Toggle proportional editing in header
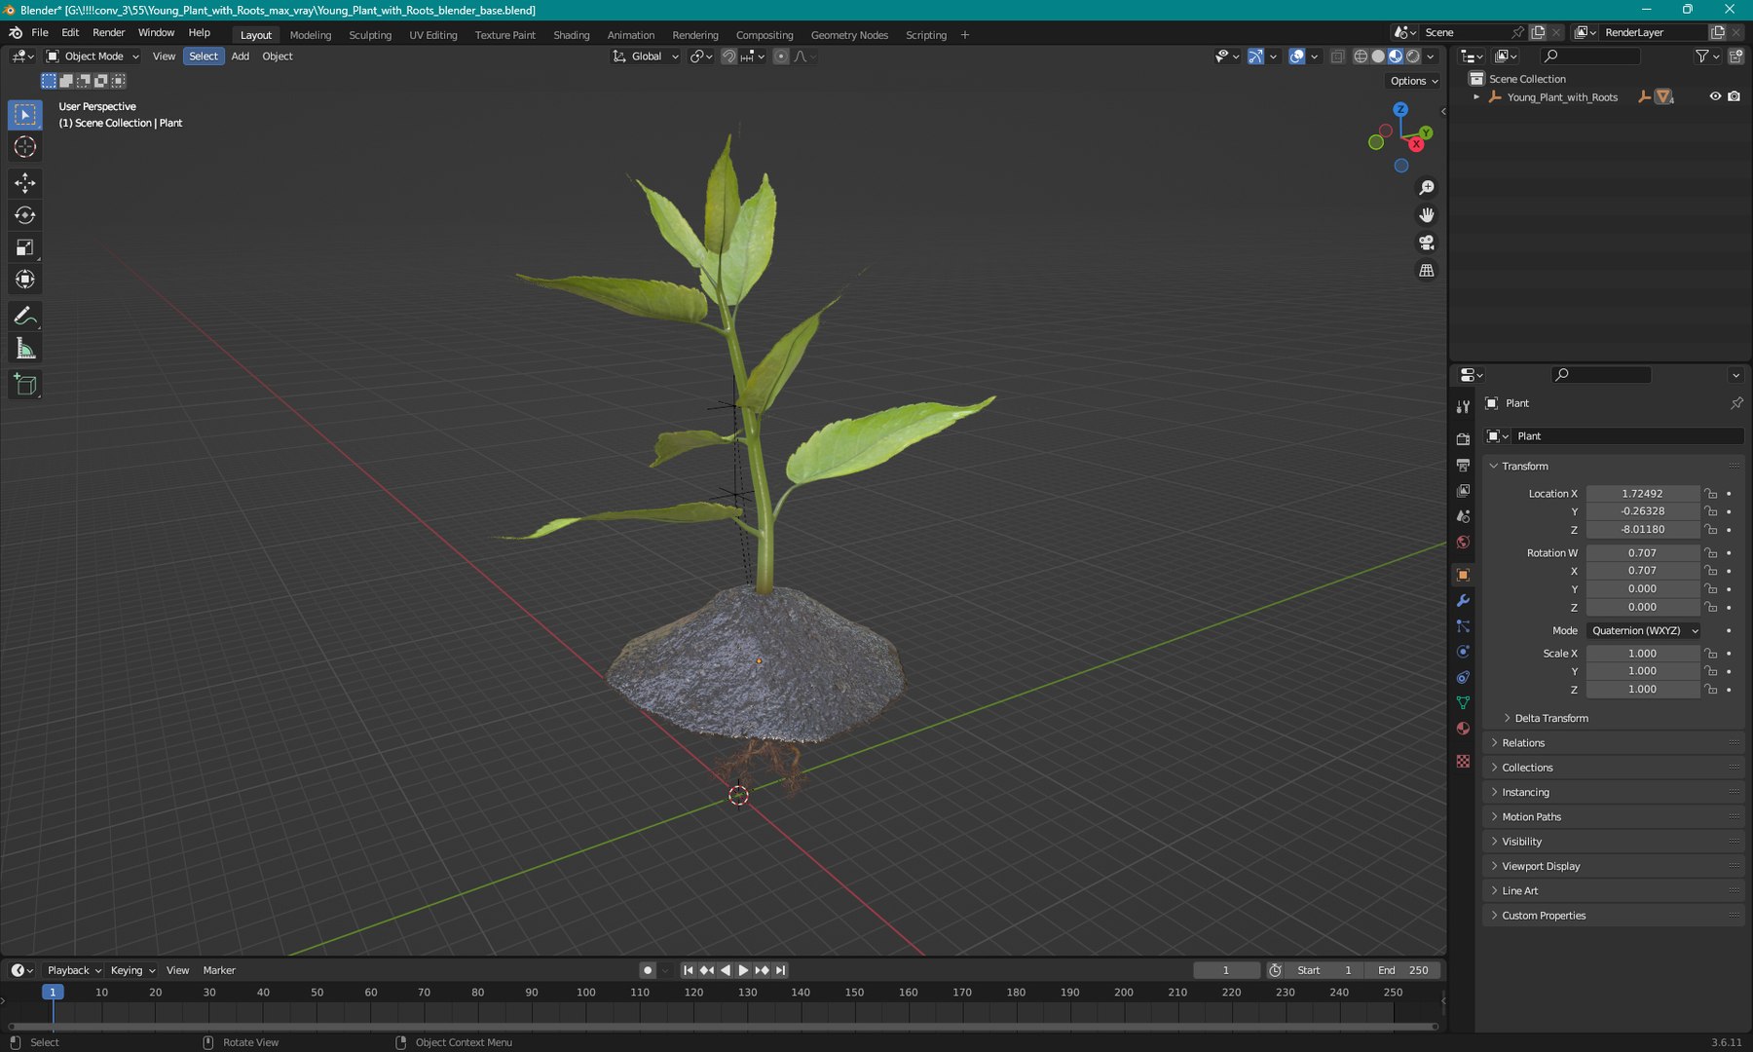1753x1052 pixels. (x=781, y=56)
